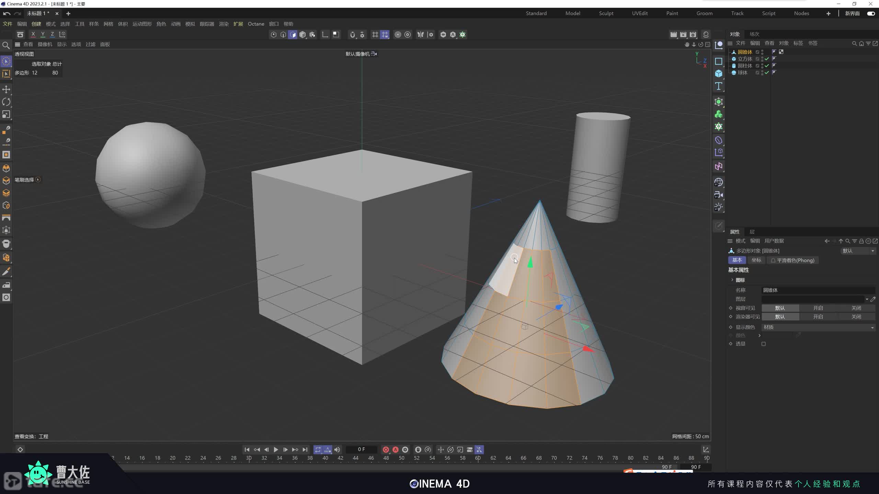The image size is (879, 494).
Task: Switch to polygon mode icon
Action: [x=293, y=35]
